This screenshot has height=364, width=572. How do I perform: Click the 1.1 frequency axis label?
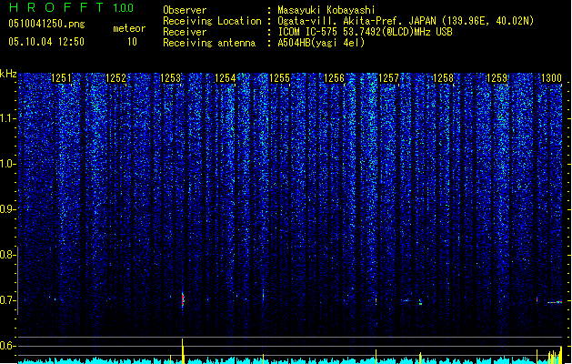(x=7, y=118)
